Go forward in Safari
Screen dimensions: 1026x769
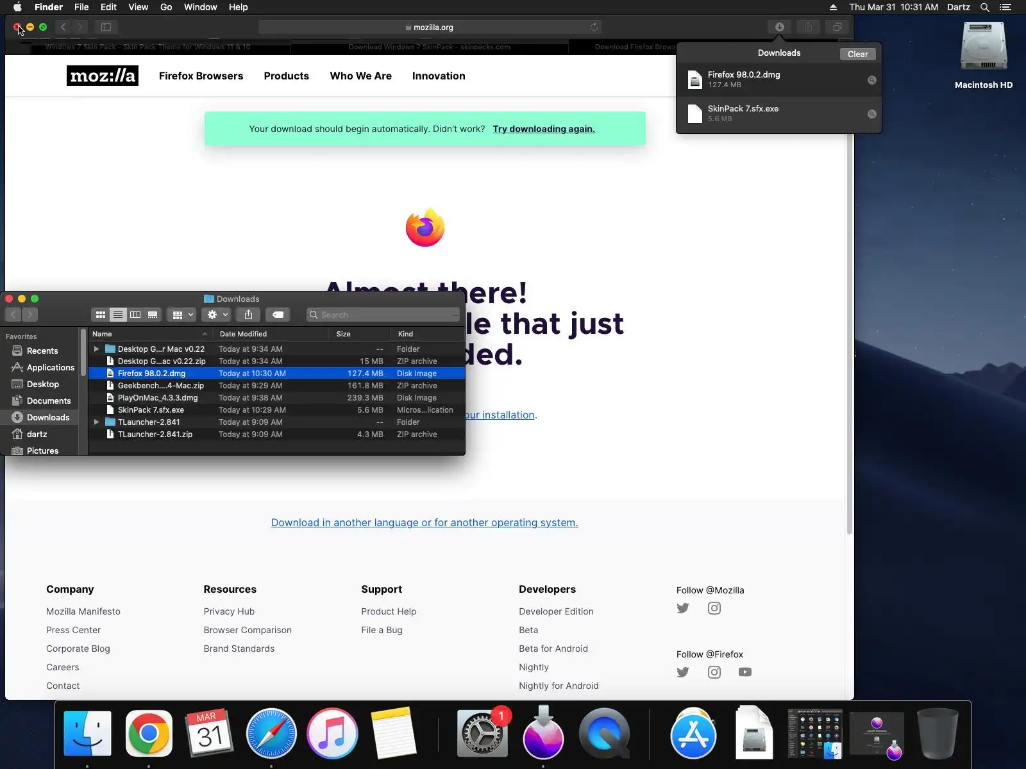[80, 27]
